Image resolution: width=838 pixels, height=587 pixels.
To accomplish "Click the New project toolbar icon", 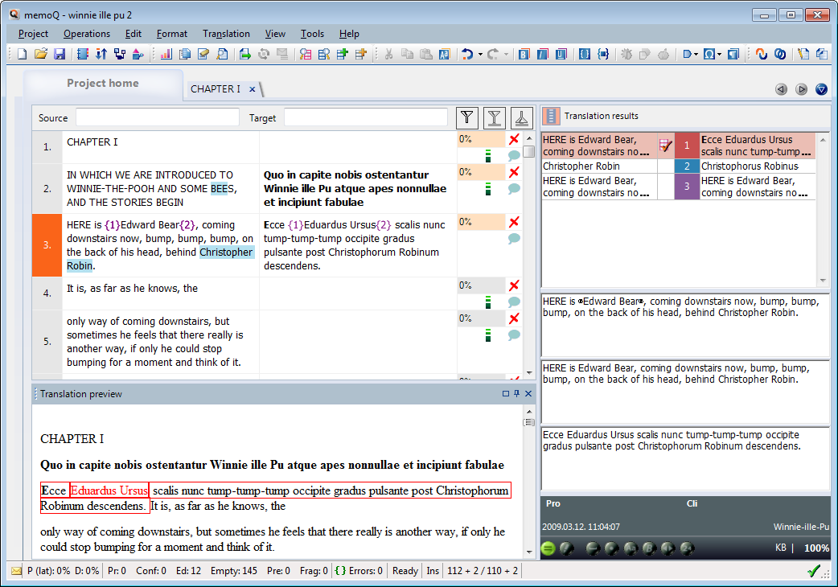I will (22, 54).
